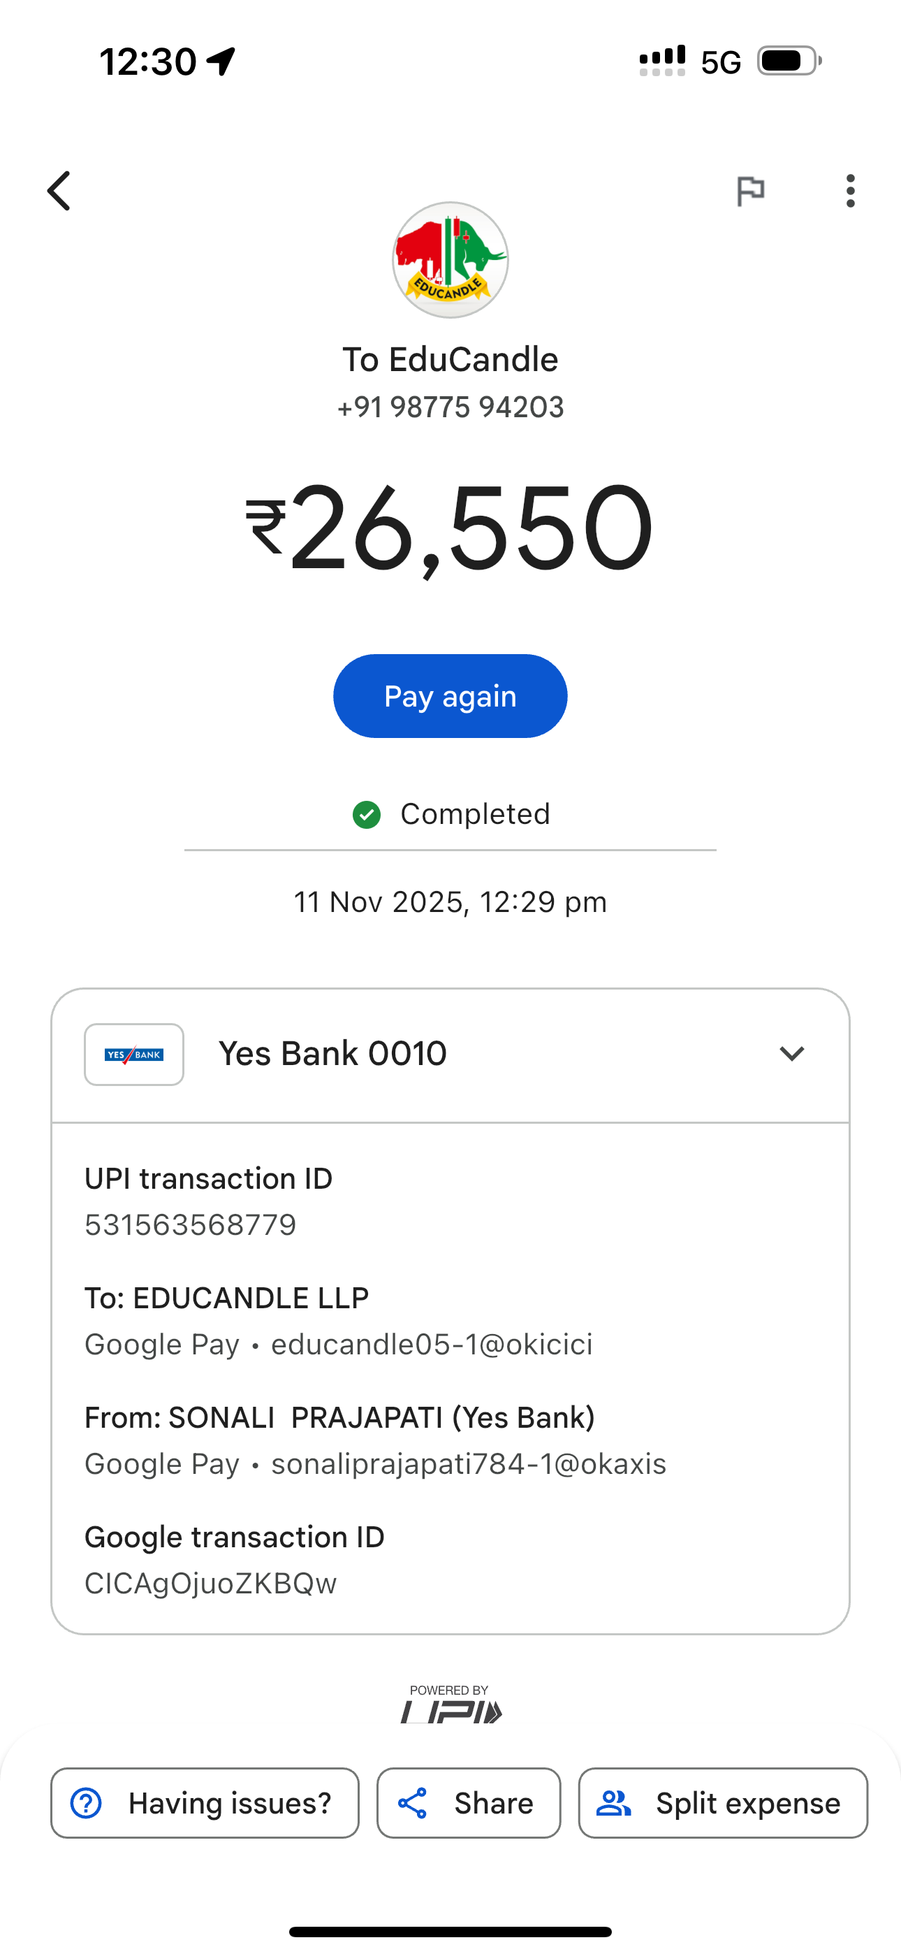This screenshot has height=1954, width=901.
Task: Tap the ₹26,550 payment amount
Action: (x=450, y=528)
